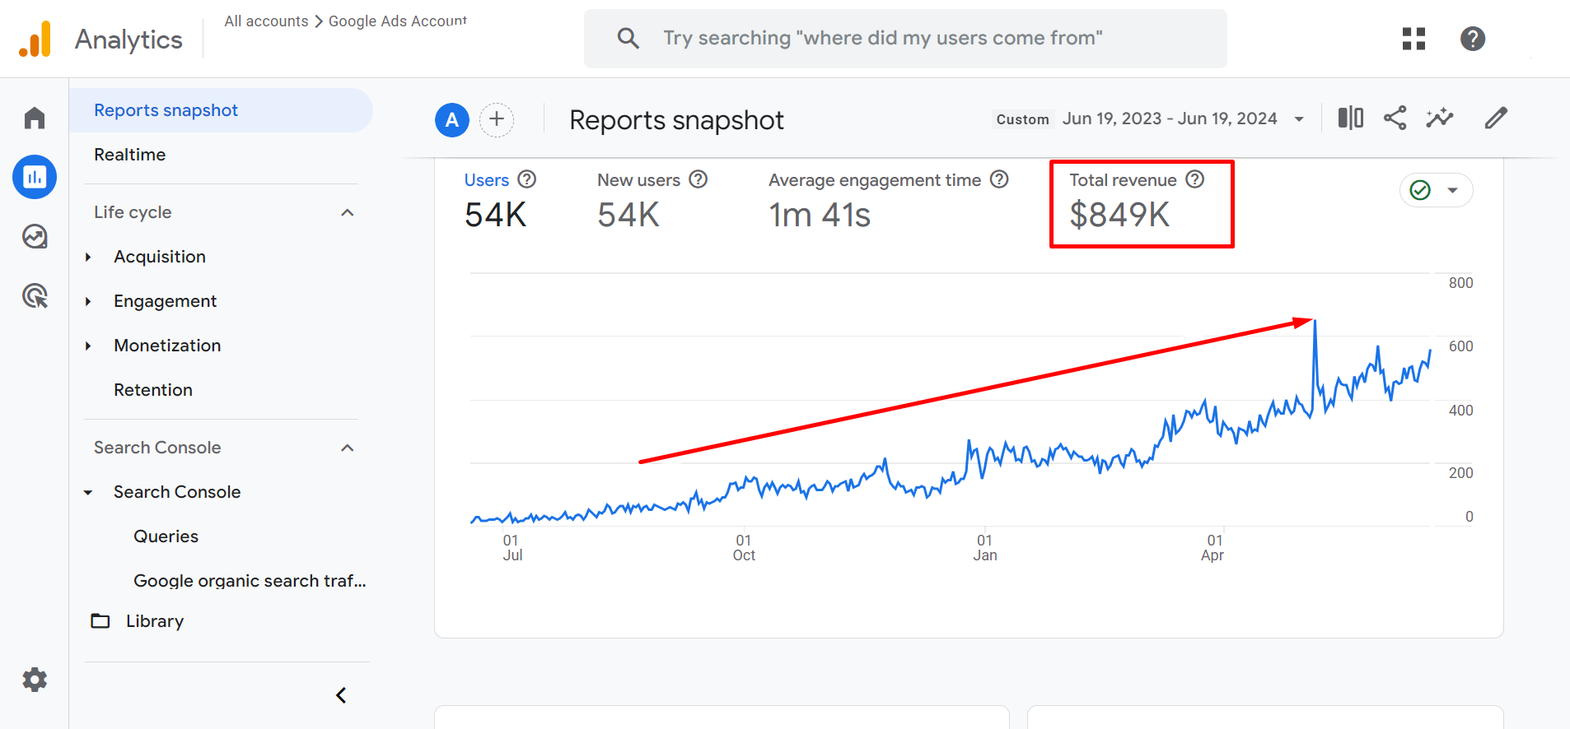Click the Analytics product name
Screen dimensions: 1570x729
point(128,39)
